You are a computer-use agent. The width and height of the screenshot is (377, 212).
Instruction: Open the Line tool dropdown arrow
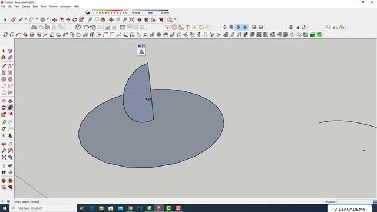point(25,19)
